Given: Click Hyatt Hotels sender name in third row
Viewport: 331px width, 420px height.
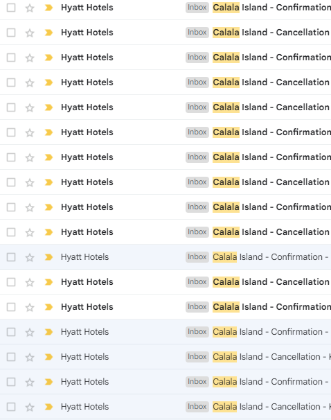Looking at the screenshot, I should (87, 58).
